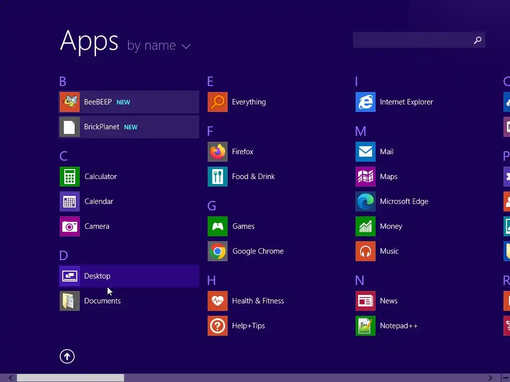Image resolution: width=510 pixels, height=382 pixels.
Task: Click the 'Internet Explorer' label
Action: pos(406,102)
